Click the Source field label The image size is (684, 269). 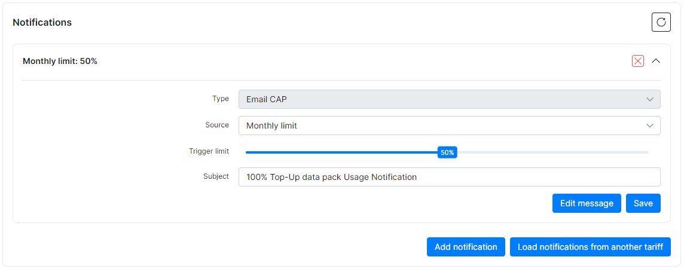click(x=217, y=125)
